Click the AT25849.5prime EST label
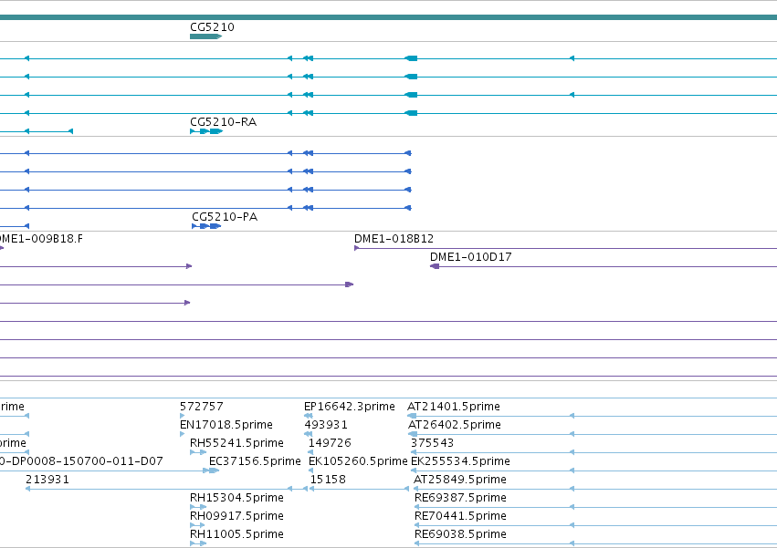This screenshot has height=548, width=777. [460, 480]
